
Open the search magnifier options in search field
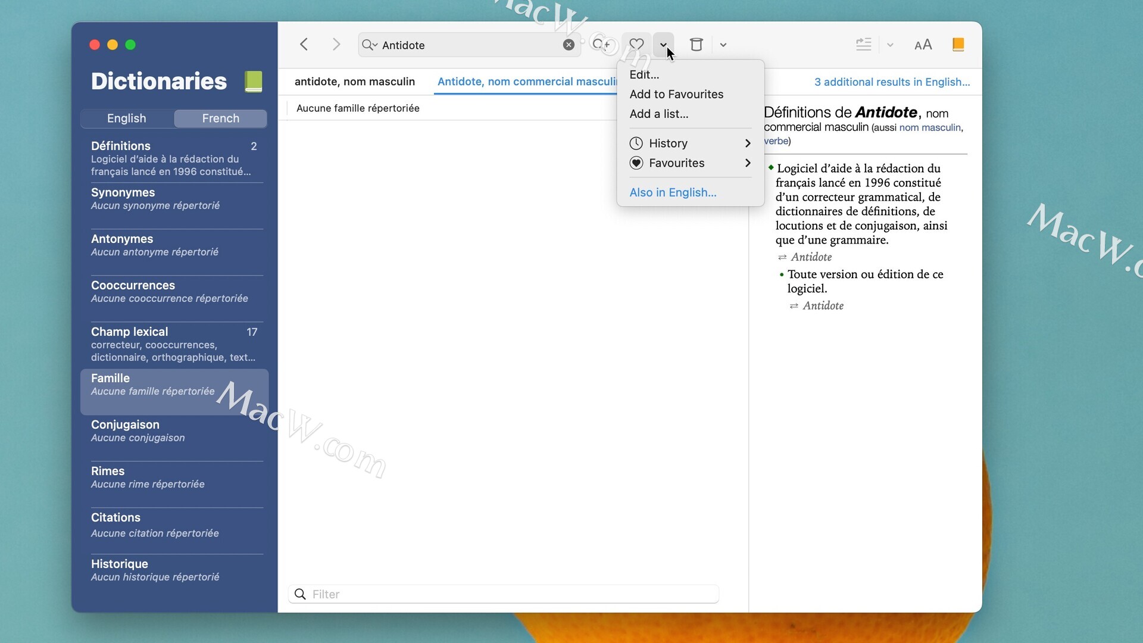tap(370, 45)
